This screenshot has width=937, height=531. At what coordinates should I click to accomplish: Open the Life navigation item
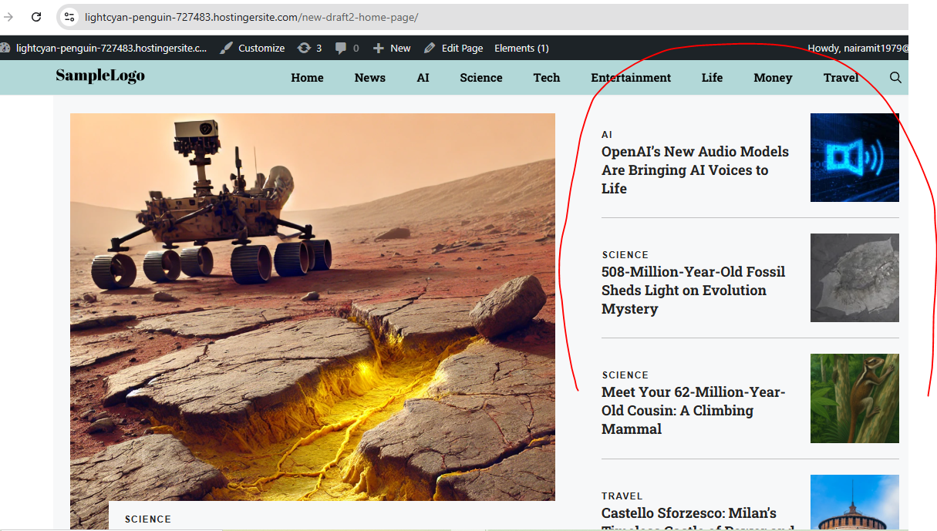click(713, 78)
